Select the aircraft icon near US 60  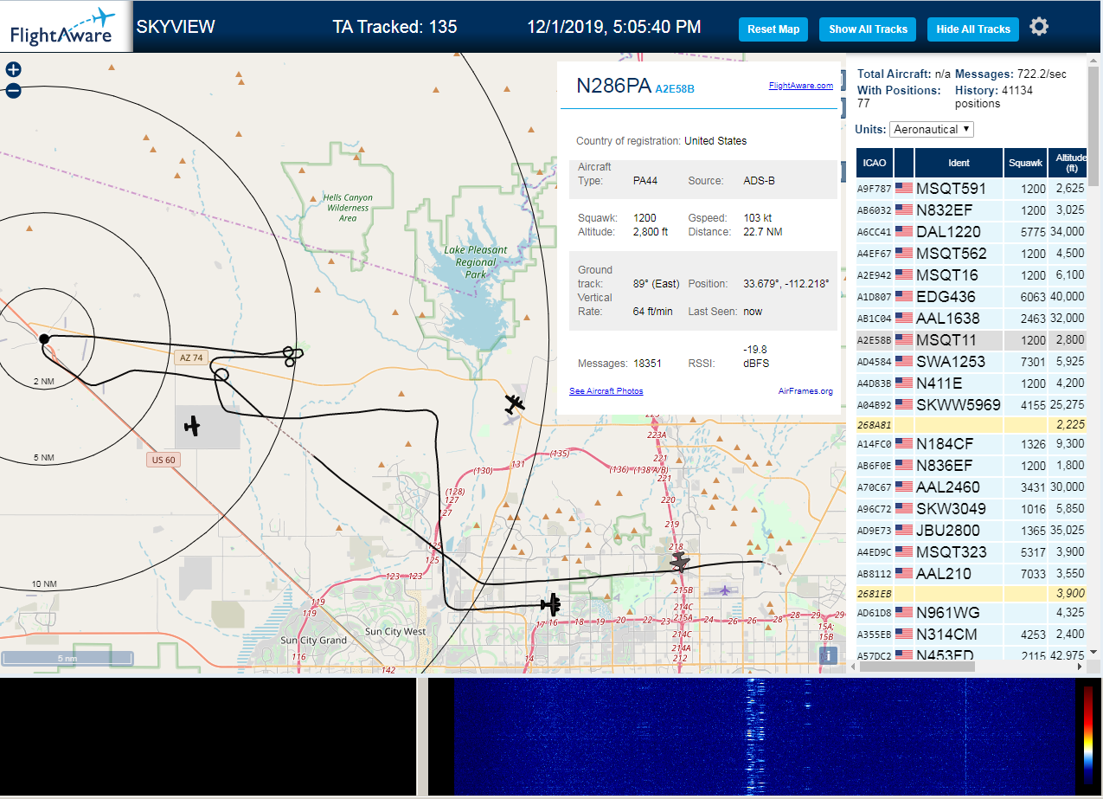192,425
